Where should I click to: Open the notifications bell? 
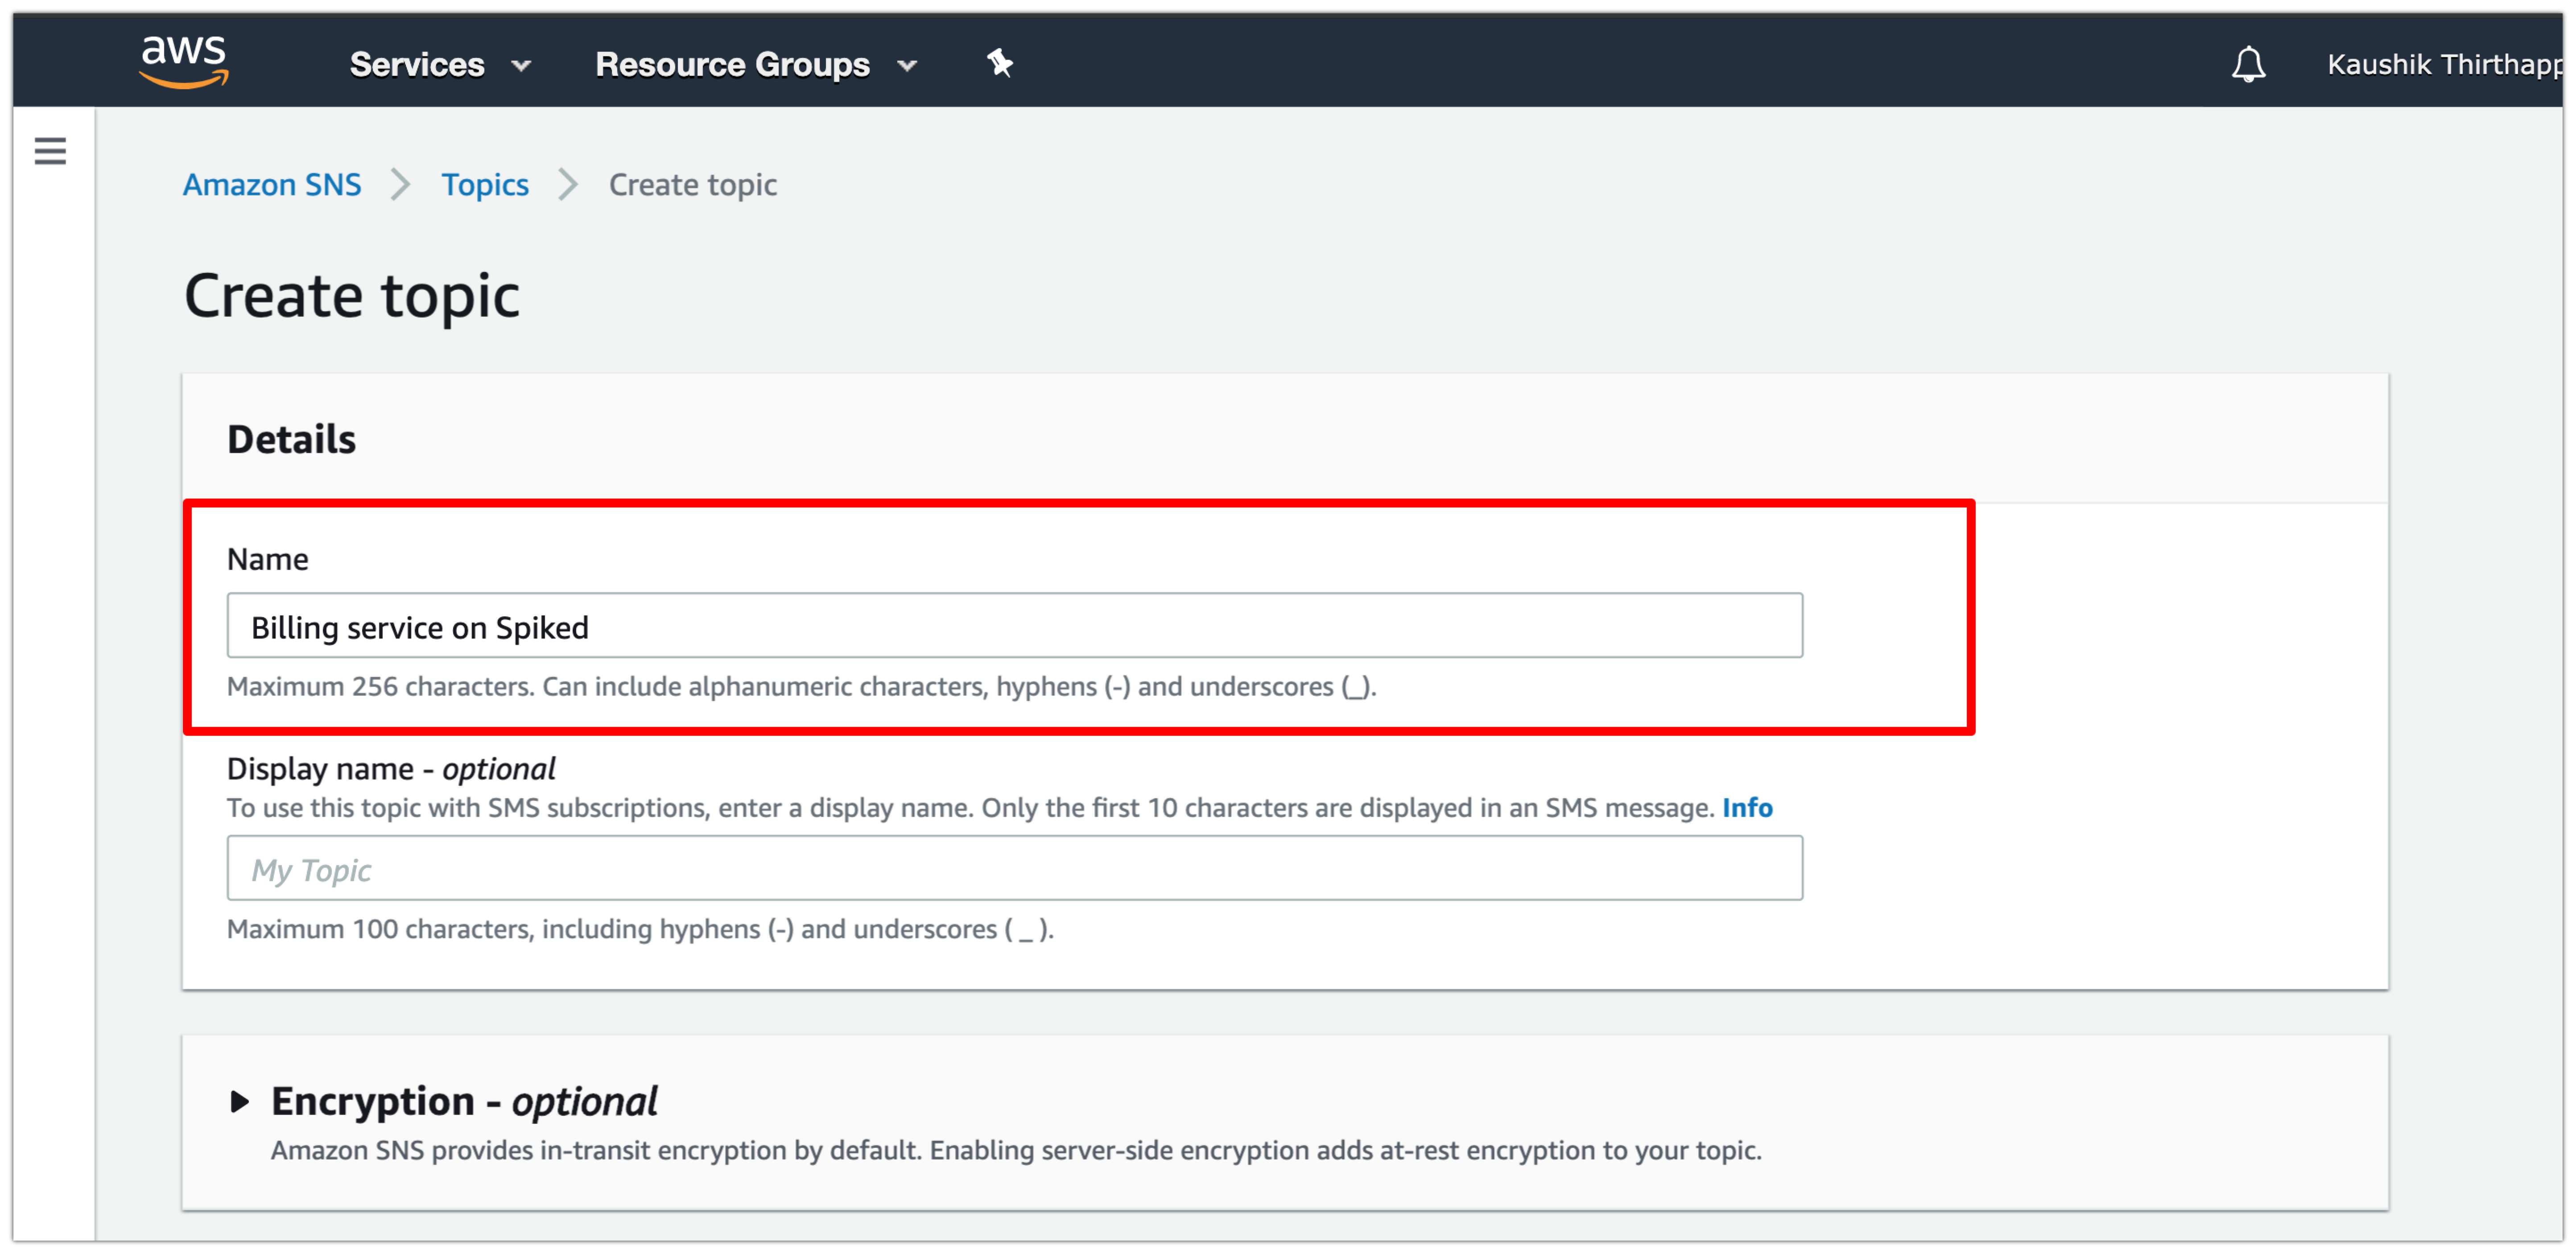pos(2248,65)
